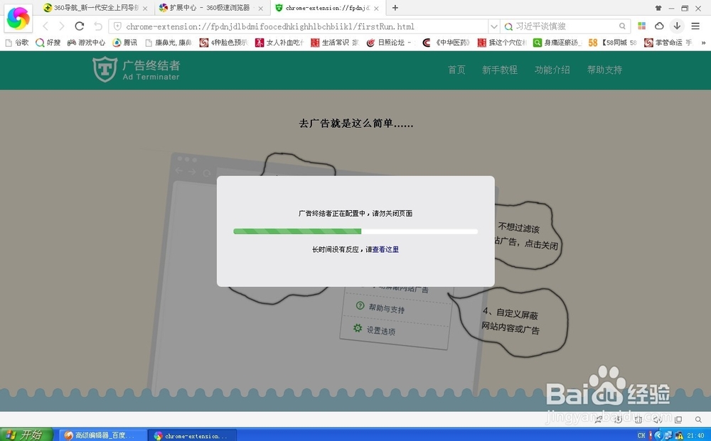The height and width of the screenshot is (441, 711).
Task: Click the browser forward arrow
Action: [62, 26]
